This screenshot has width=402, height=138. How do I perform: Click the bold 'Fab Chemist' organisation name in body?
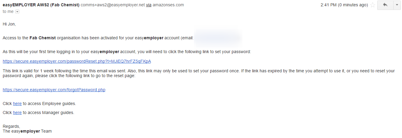[x=42, y=38]
